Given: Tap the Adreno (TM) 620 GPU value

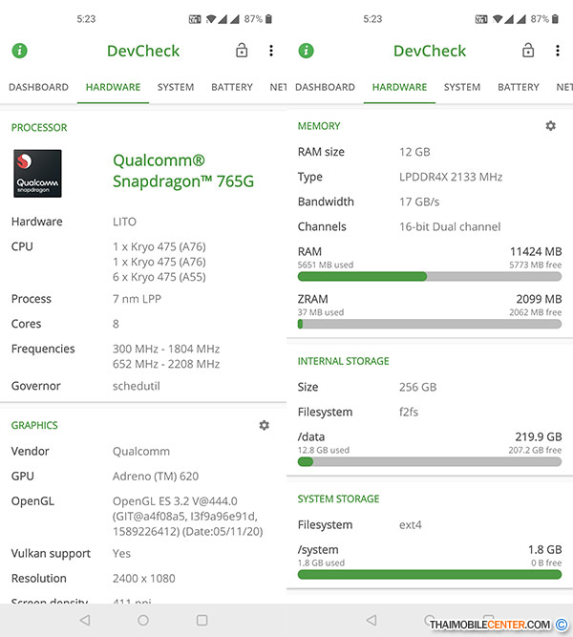Looking at the screenshot, I should click(x=156, y=477).
